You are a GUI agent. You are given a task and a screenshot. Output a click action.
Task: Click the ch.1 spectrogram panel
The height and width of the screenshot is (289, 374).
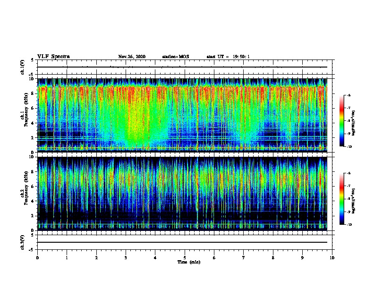[182, 115]
